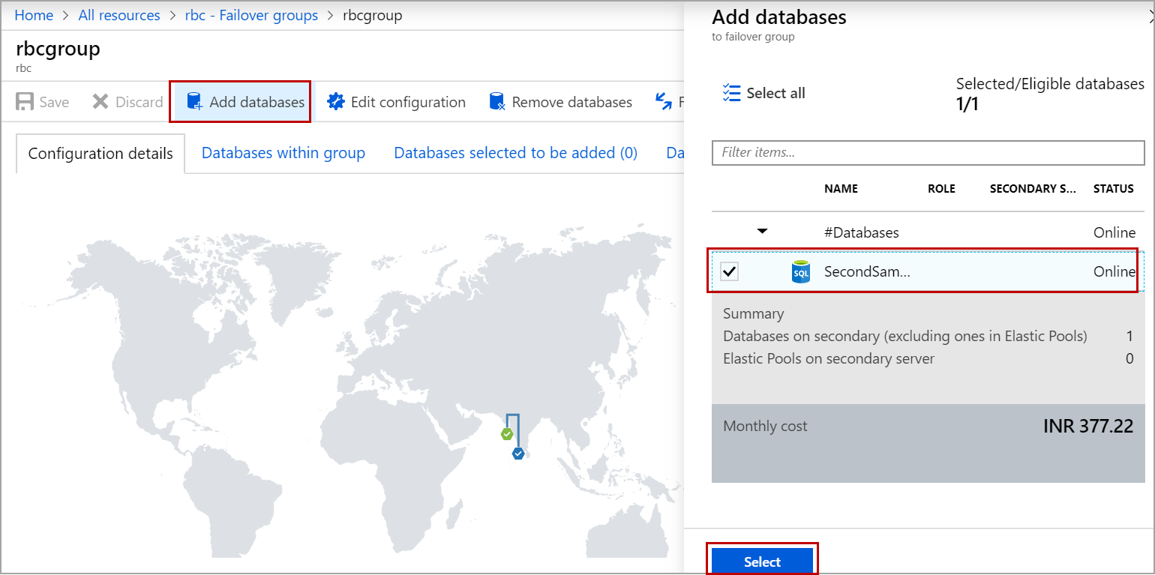Select the Configuration details tab
The height and width of the screenshot is (575, 1155).
(x=100, y=154)
